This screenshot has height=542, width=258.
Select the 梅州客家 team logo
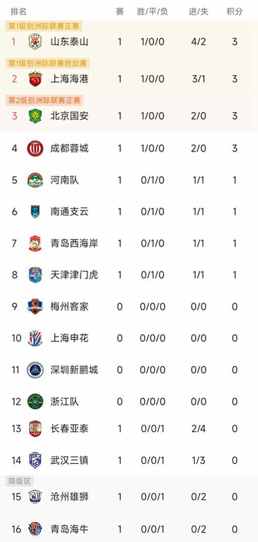(35, 306)
